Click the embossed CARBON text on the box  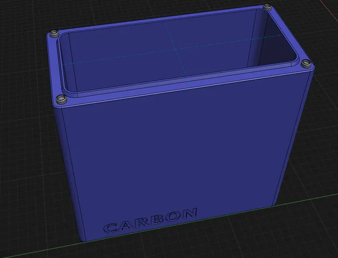150,221
